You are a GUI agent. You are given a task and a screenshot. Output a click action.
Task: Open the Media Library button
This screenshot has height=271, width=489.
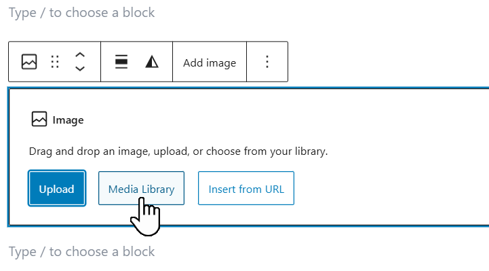click(141, 188)
